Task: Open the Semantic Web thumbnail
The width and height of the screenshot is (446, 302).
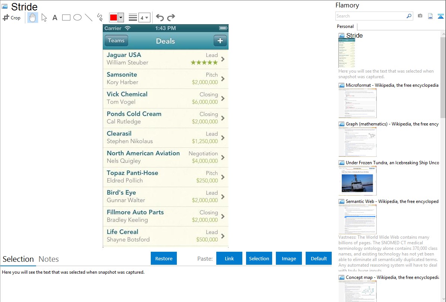Action: 357,219
